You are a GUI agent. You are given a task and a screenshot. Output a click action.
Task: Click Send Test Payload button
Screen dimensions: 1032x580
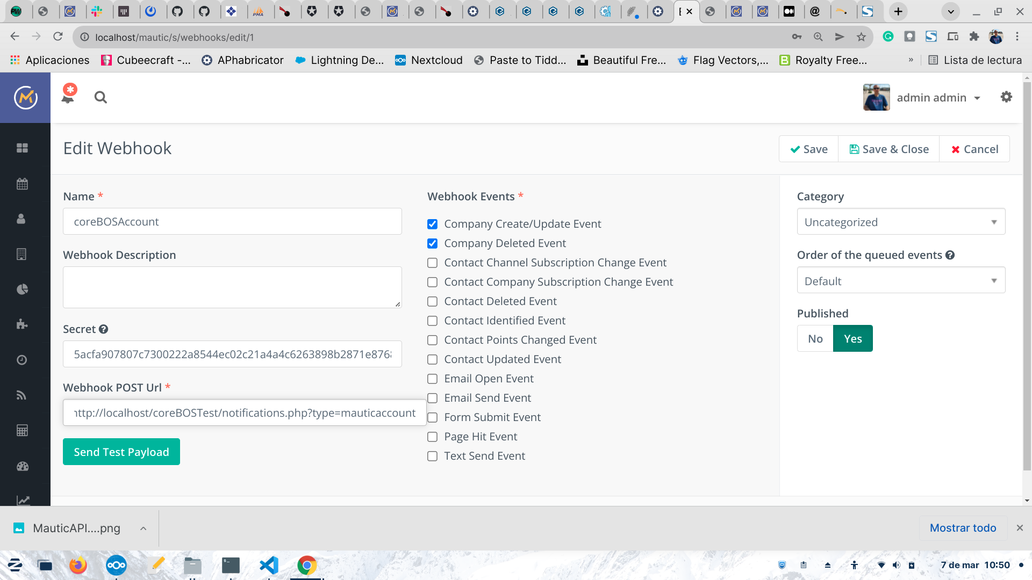[x=121, y=452]
